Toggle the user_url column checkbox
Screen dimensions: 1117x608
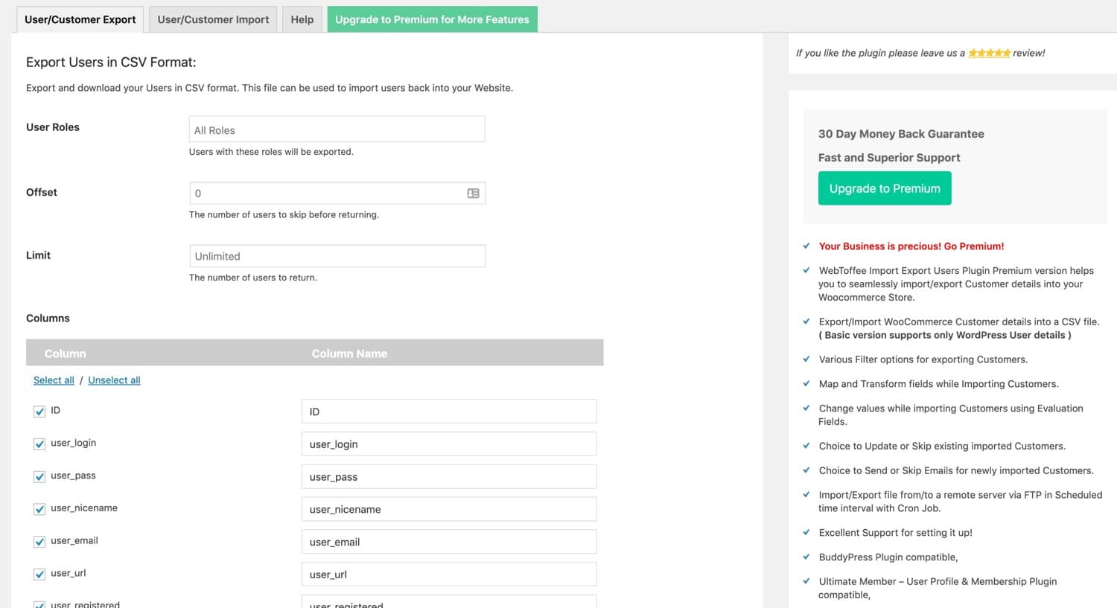tap(39, 574)
